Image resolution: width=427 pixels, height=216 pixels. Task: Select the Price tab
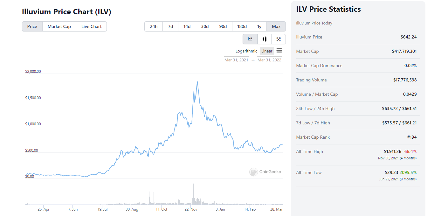[32, 26]
